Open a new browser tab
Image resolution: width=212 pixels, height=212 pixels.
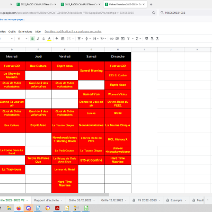tap(151, 4)
